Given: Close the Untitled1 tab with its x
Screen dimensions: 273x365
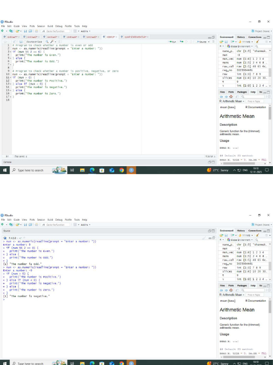Looking at the screenshot, I should click(19, 37).
